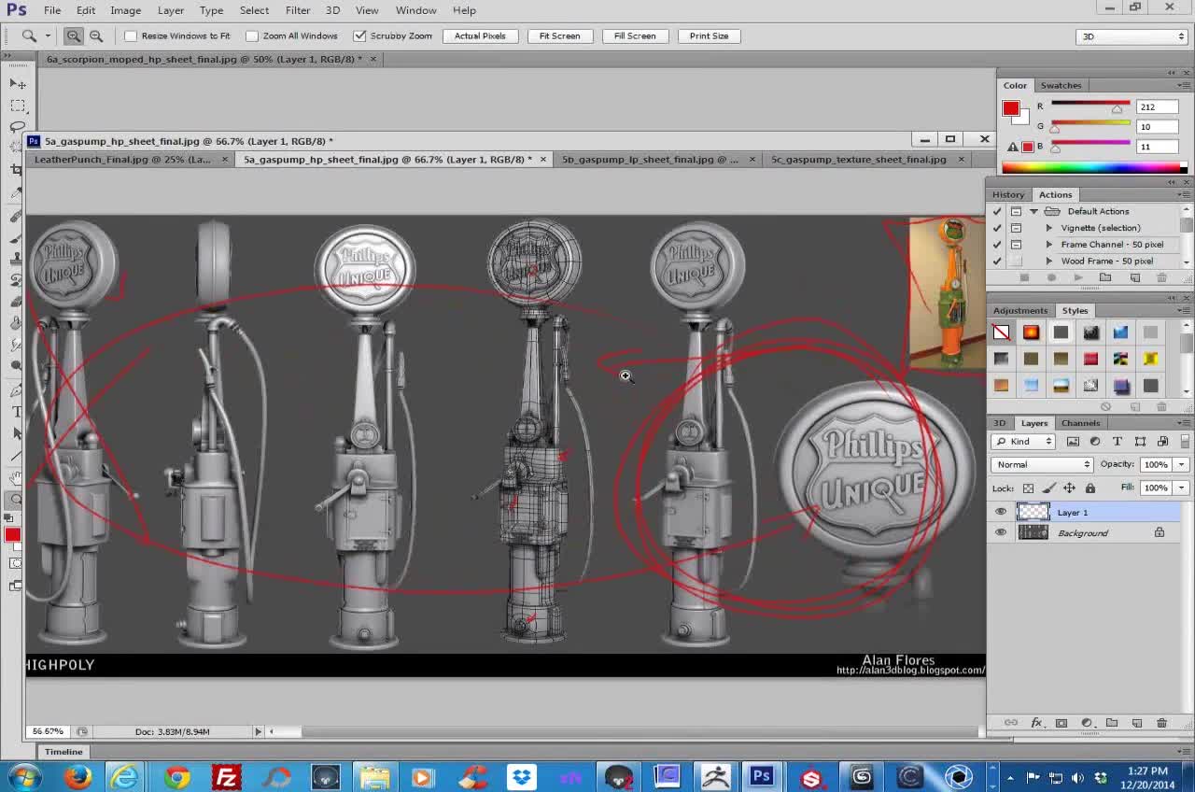Screen dimensions: 1195x792
Task: Lock image pixels brush icon
Action: tap(1048, 488)
